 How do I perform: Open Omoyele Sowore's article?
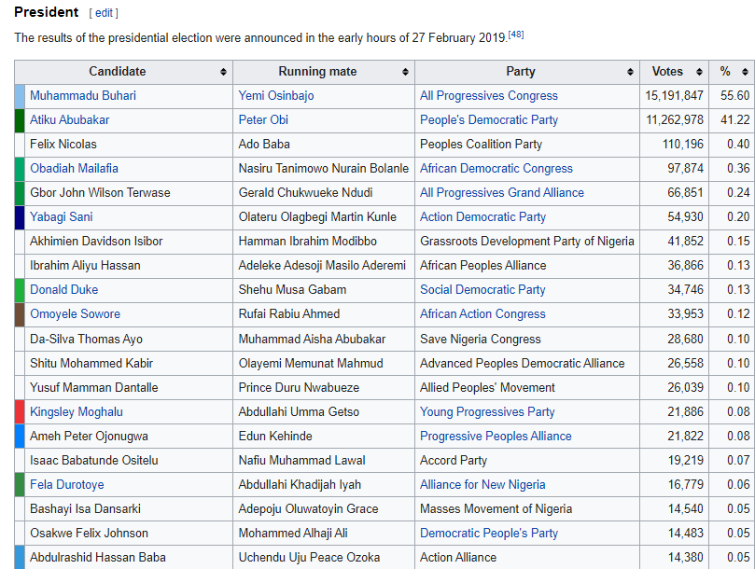pos(75,313)
